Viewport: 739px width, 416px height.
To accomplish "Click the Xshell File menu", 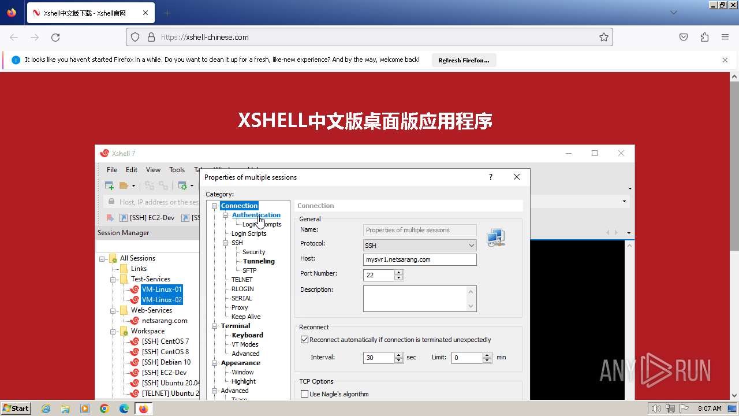I will pyautogui.click(x=112, y=169).
